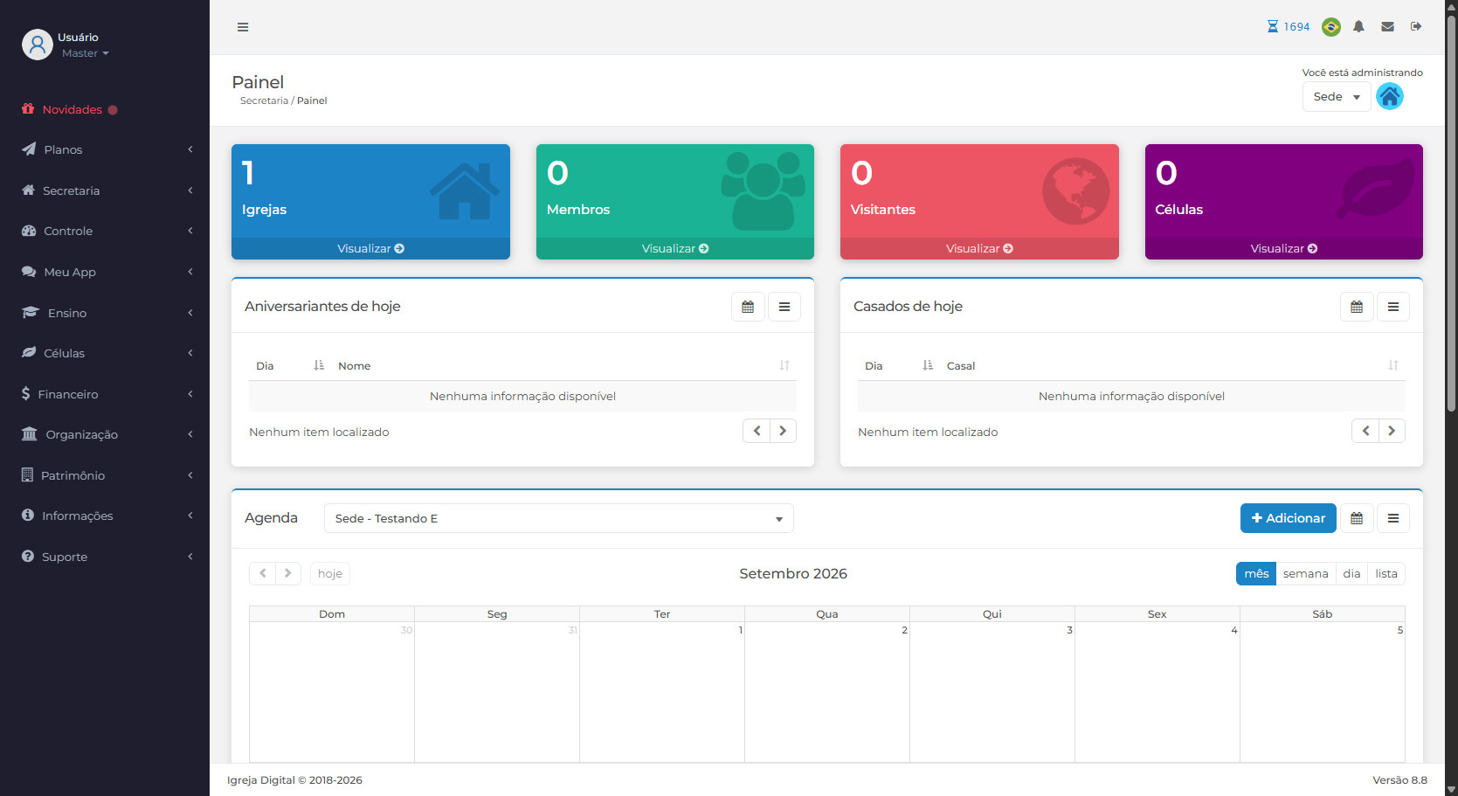Image resolution: width=1458 pixels, height=796 pixels.
Task: Click the Adicionar button
Action: (x=1289, y=518)
